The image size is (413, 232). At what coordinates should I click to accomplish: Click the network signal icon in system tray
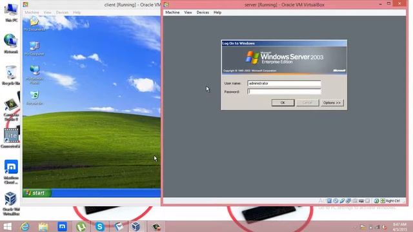click(377, 227)
